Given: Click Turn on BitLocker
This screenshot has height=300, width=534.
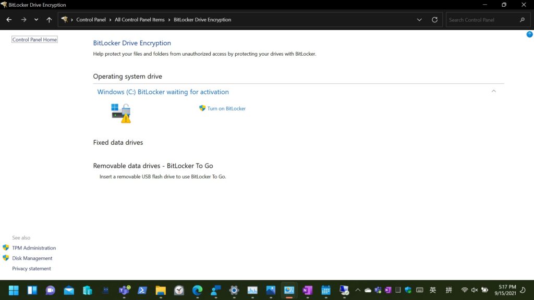Looking at the screenshot, I should click(x=226, y=108).
